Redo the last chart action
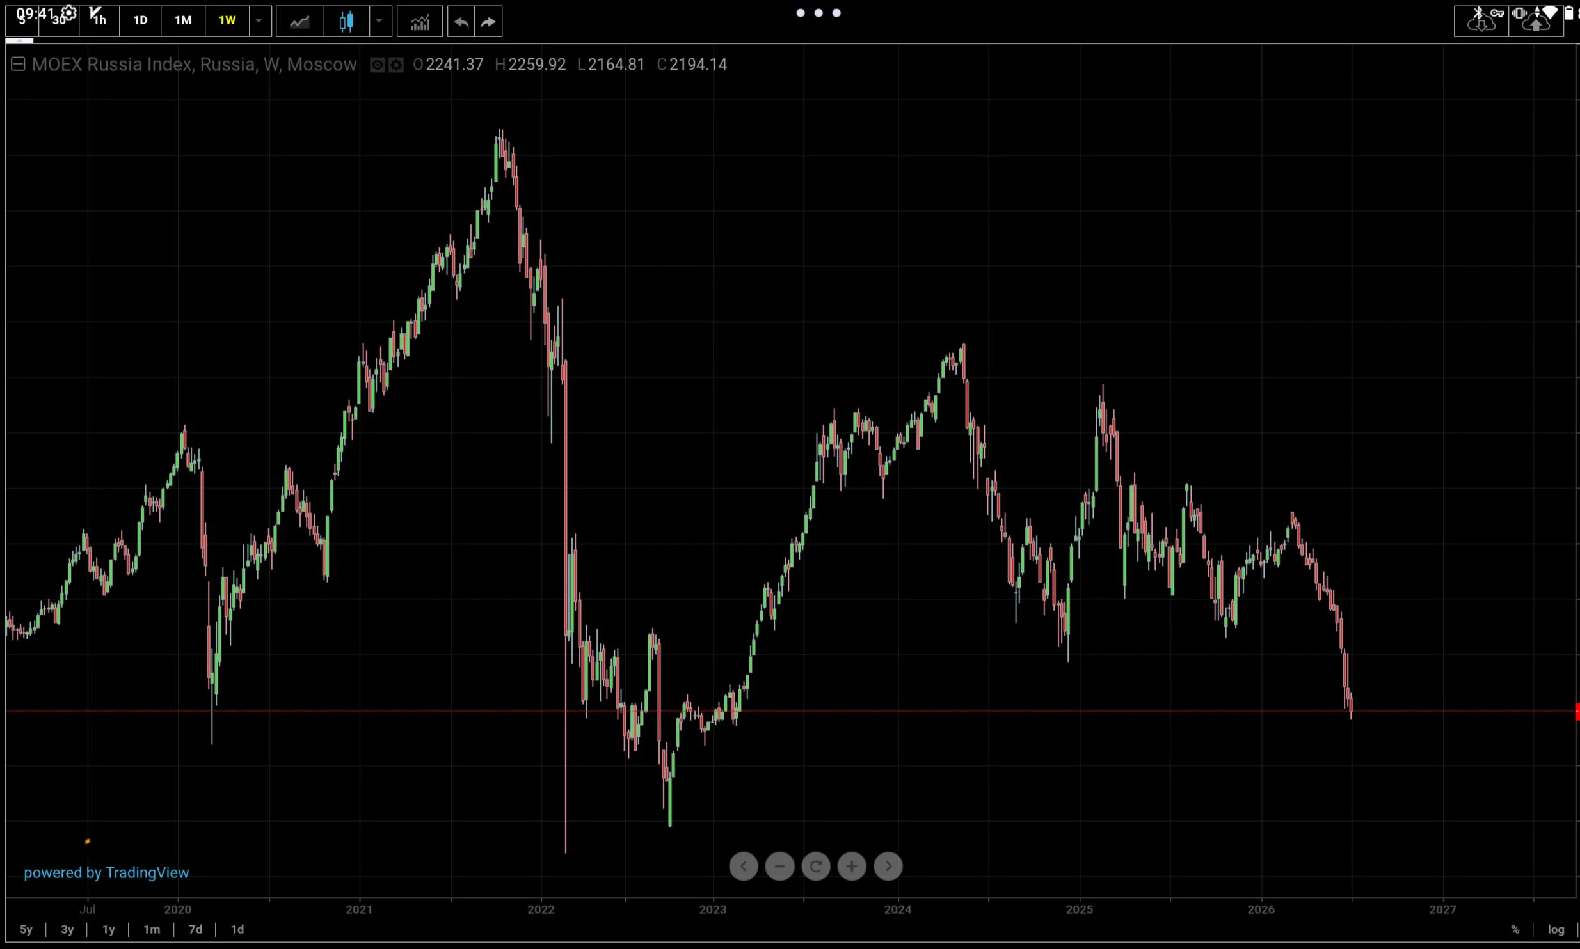 [488, 21]
